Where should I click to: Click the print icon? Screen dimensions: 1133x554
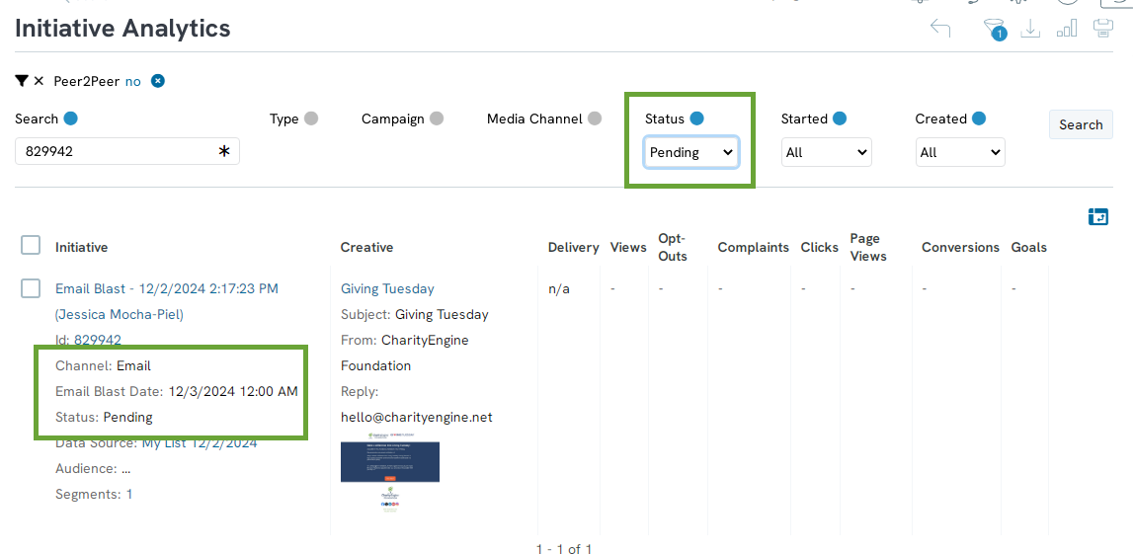click(x=1102, y=29)
